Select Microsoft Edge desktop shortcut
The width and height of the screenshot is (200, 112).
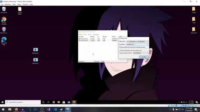point(4,41)
